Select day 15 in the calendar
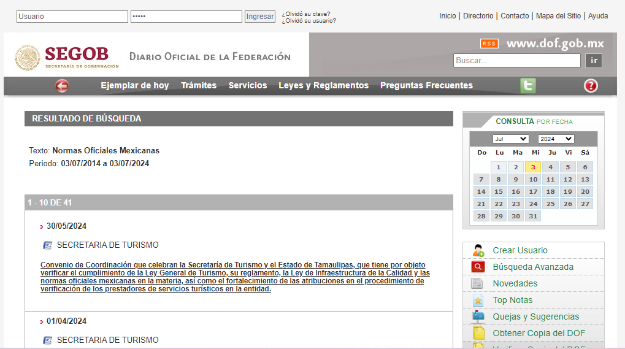This screenshot has height=349, width=625. click(498, 191)
